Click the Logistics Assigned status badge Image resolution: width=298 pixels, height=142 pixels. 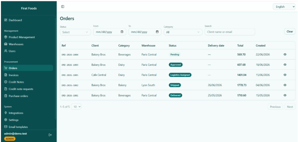[x=180, y=75]
